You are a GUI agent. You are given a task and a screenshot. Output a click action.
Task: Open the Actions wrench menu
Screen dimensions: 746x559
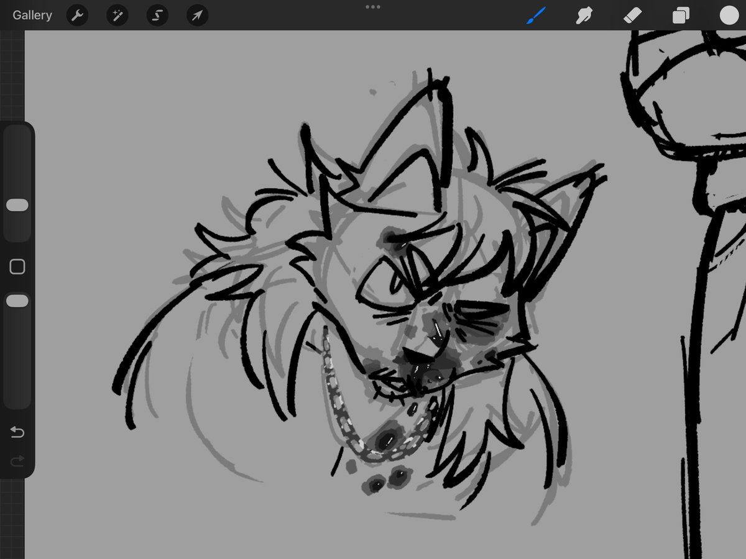click(x=77, y=15)
